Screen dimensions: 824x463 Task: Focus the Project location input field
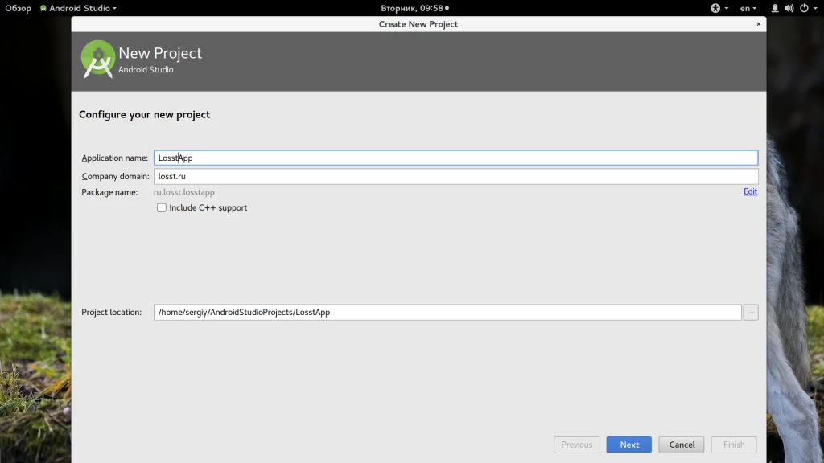pos(447,313)
